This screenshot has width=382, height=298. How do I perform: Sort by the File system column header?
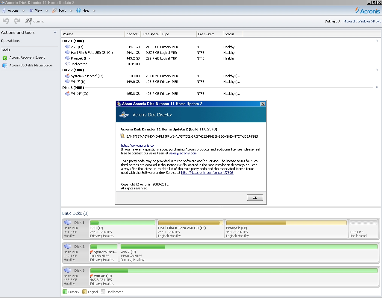tap(210, 34)
